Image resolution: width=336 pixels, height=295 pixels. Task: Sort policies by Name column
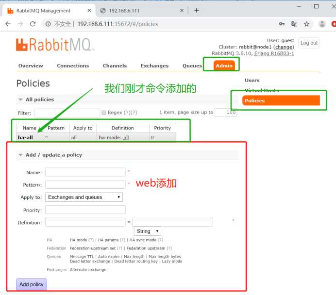29,128
